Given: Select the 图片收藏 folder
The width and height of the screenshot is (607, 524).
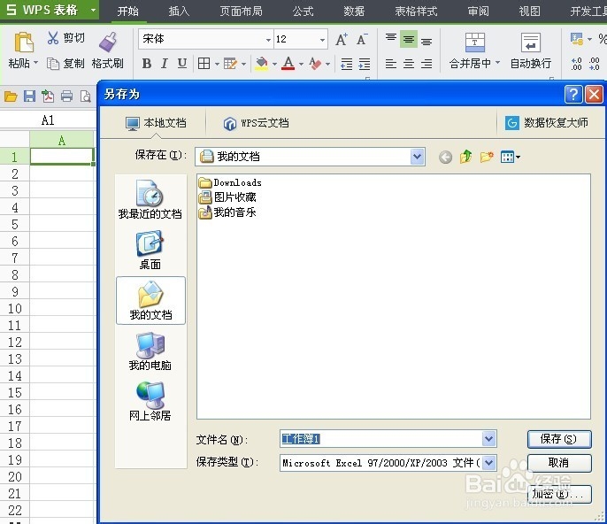Looking at the screenshot, I should click(x=227, y=197).
